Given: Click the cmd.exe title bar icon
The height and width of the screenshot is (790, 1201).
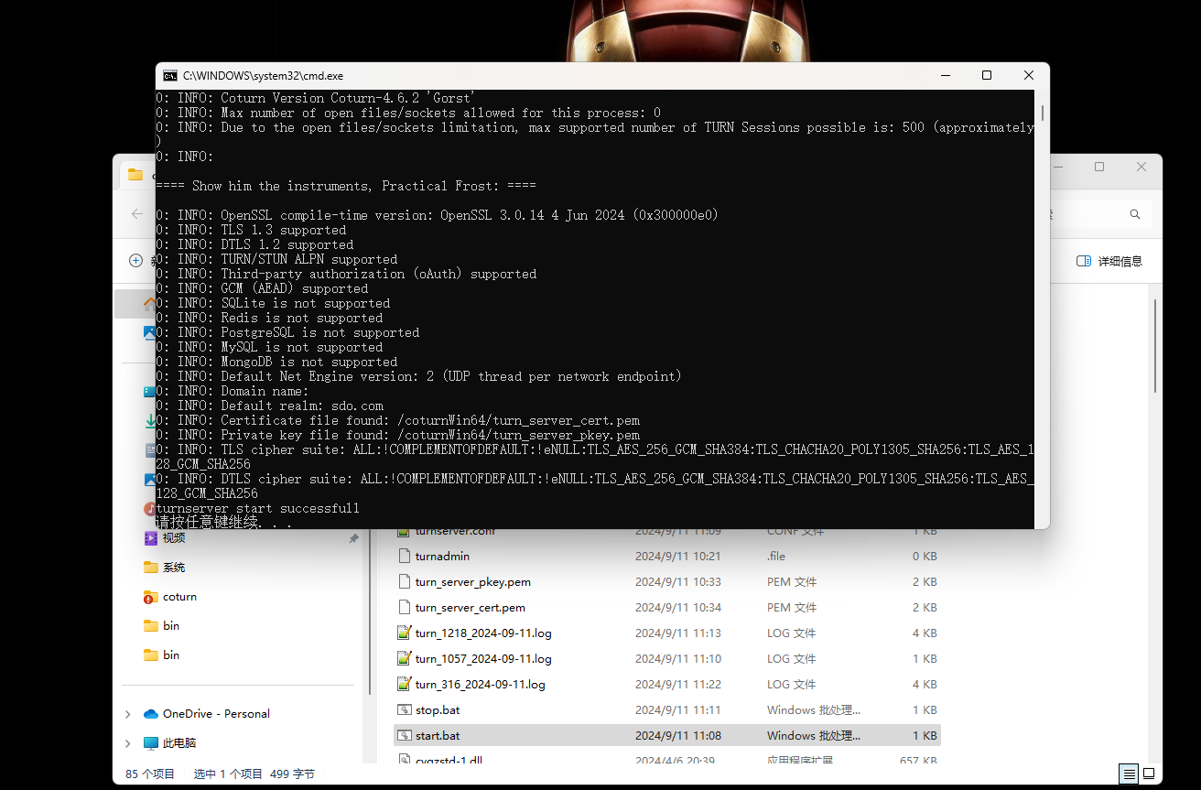Looking at the screenshot, I should [170, 76].
